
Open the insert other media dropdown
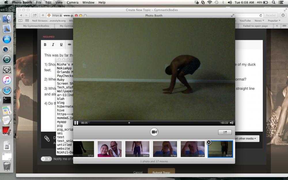click(247, 139)
